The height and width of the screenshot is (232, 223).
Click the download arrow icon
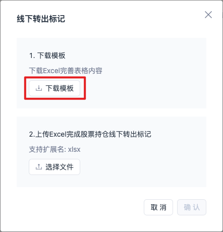(x=39, y=88)
